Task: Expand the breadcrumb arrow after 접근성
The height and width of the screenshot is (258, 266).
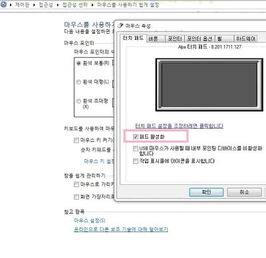Action: coord(58,5)
